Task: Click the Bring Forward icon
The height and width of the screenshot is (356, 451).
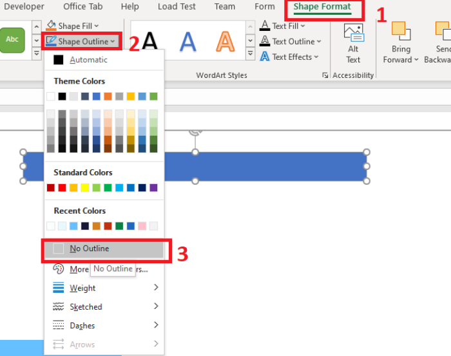Action: (401, 31)
